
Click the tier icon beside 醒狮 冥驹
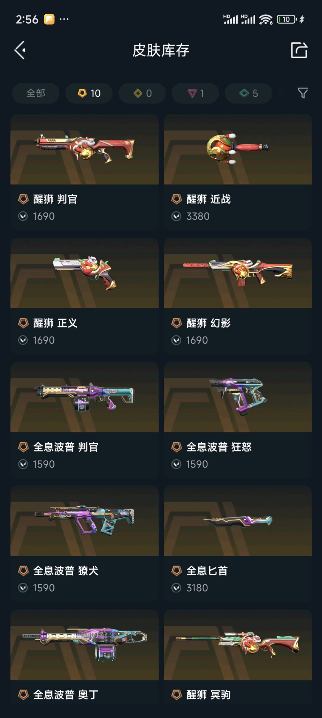coord(177,695)
